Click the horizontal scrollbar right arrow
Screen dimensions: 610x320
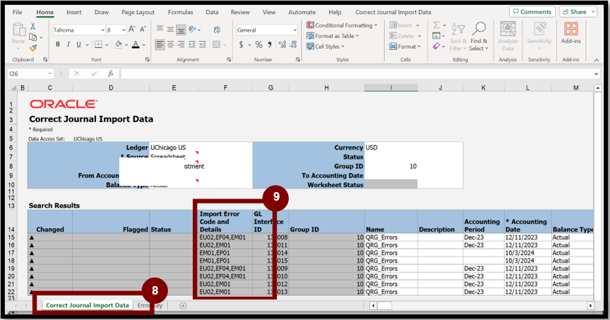coord(590,306)
